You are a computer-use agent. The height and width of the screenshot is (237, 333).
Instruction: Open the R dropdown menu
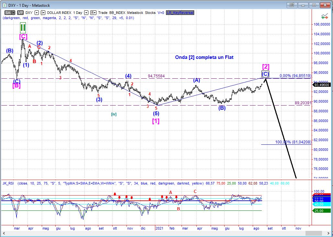click(x=93, y=12)
